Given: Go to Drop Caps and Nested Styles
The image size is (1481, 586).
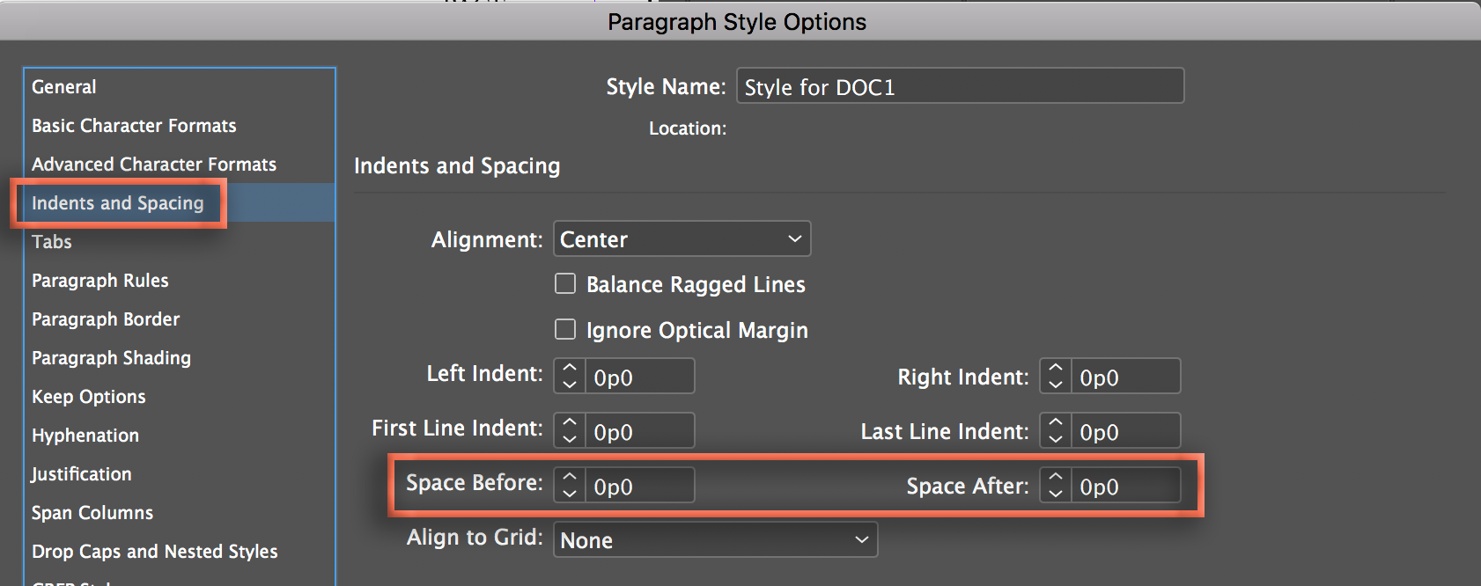Looking at the screenshot, I should [154, 552].
